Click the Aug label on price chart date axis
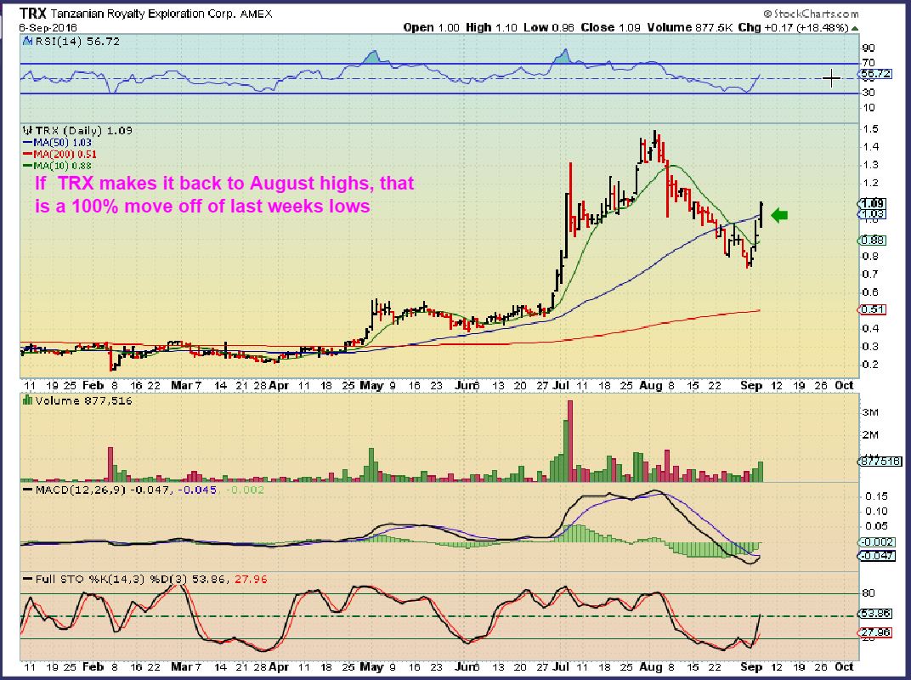Image resolution: width=911 pixels, height=680 pixels. point(650,385)
